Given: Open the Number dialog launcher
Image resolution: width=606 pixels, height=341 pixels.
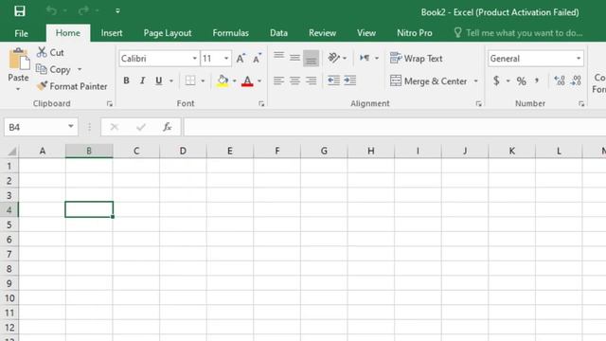Looking at the screenshot, I should point(581,103).
